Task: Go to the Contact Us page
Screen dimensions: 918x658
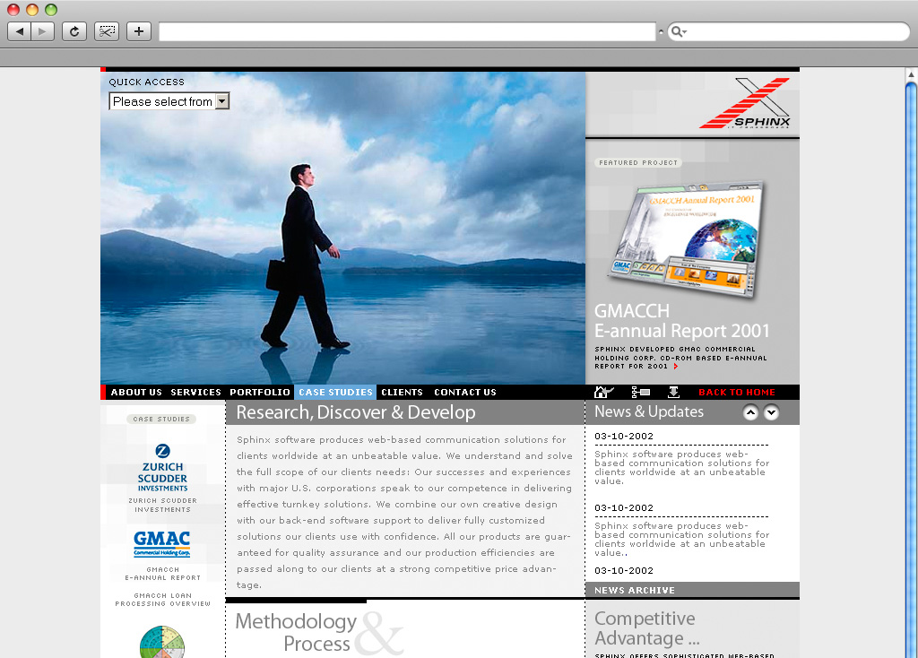Action: click(464, 393)
